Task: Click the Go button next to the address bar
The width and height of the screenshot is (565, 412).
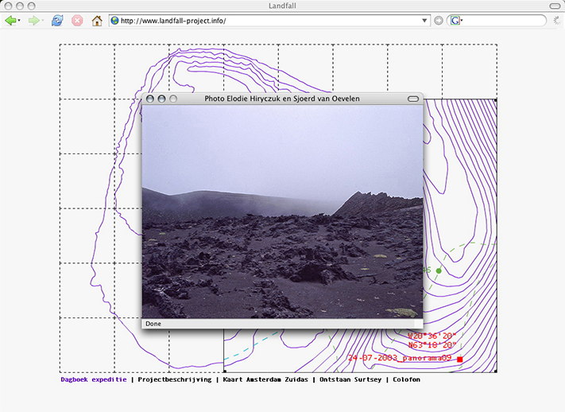Action: pyautogui.click(x=439, y=21)
